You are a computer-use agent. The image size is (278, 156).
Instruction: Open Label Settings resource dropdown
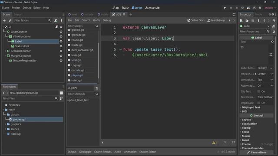coord(271,68)
